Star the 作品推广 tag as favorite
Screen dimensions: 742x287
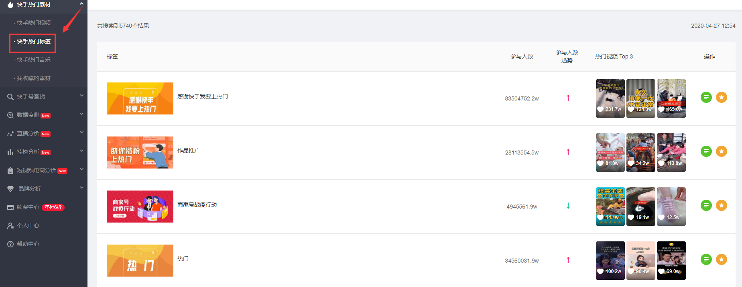(721, 151)
